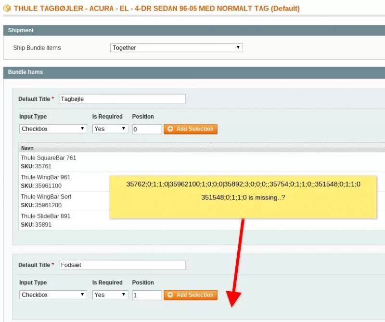Open the Ship Bundle Items dropdown

pos(176,47)
